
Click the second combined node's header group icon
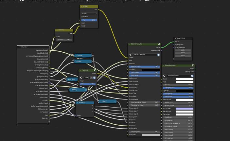[193, 65]
